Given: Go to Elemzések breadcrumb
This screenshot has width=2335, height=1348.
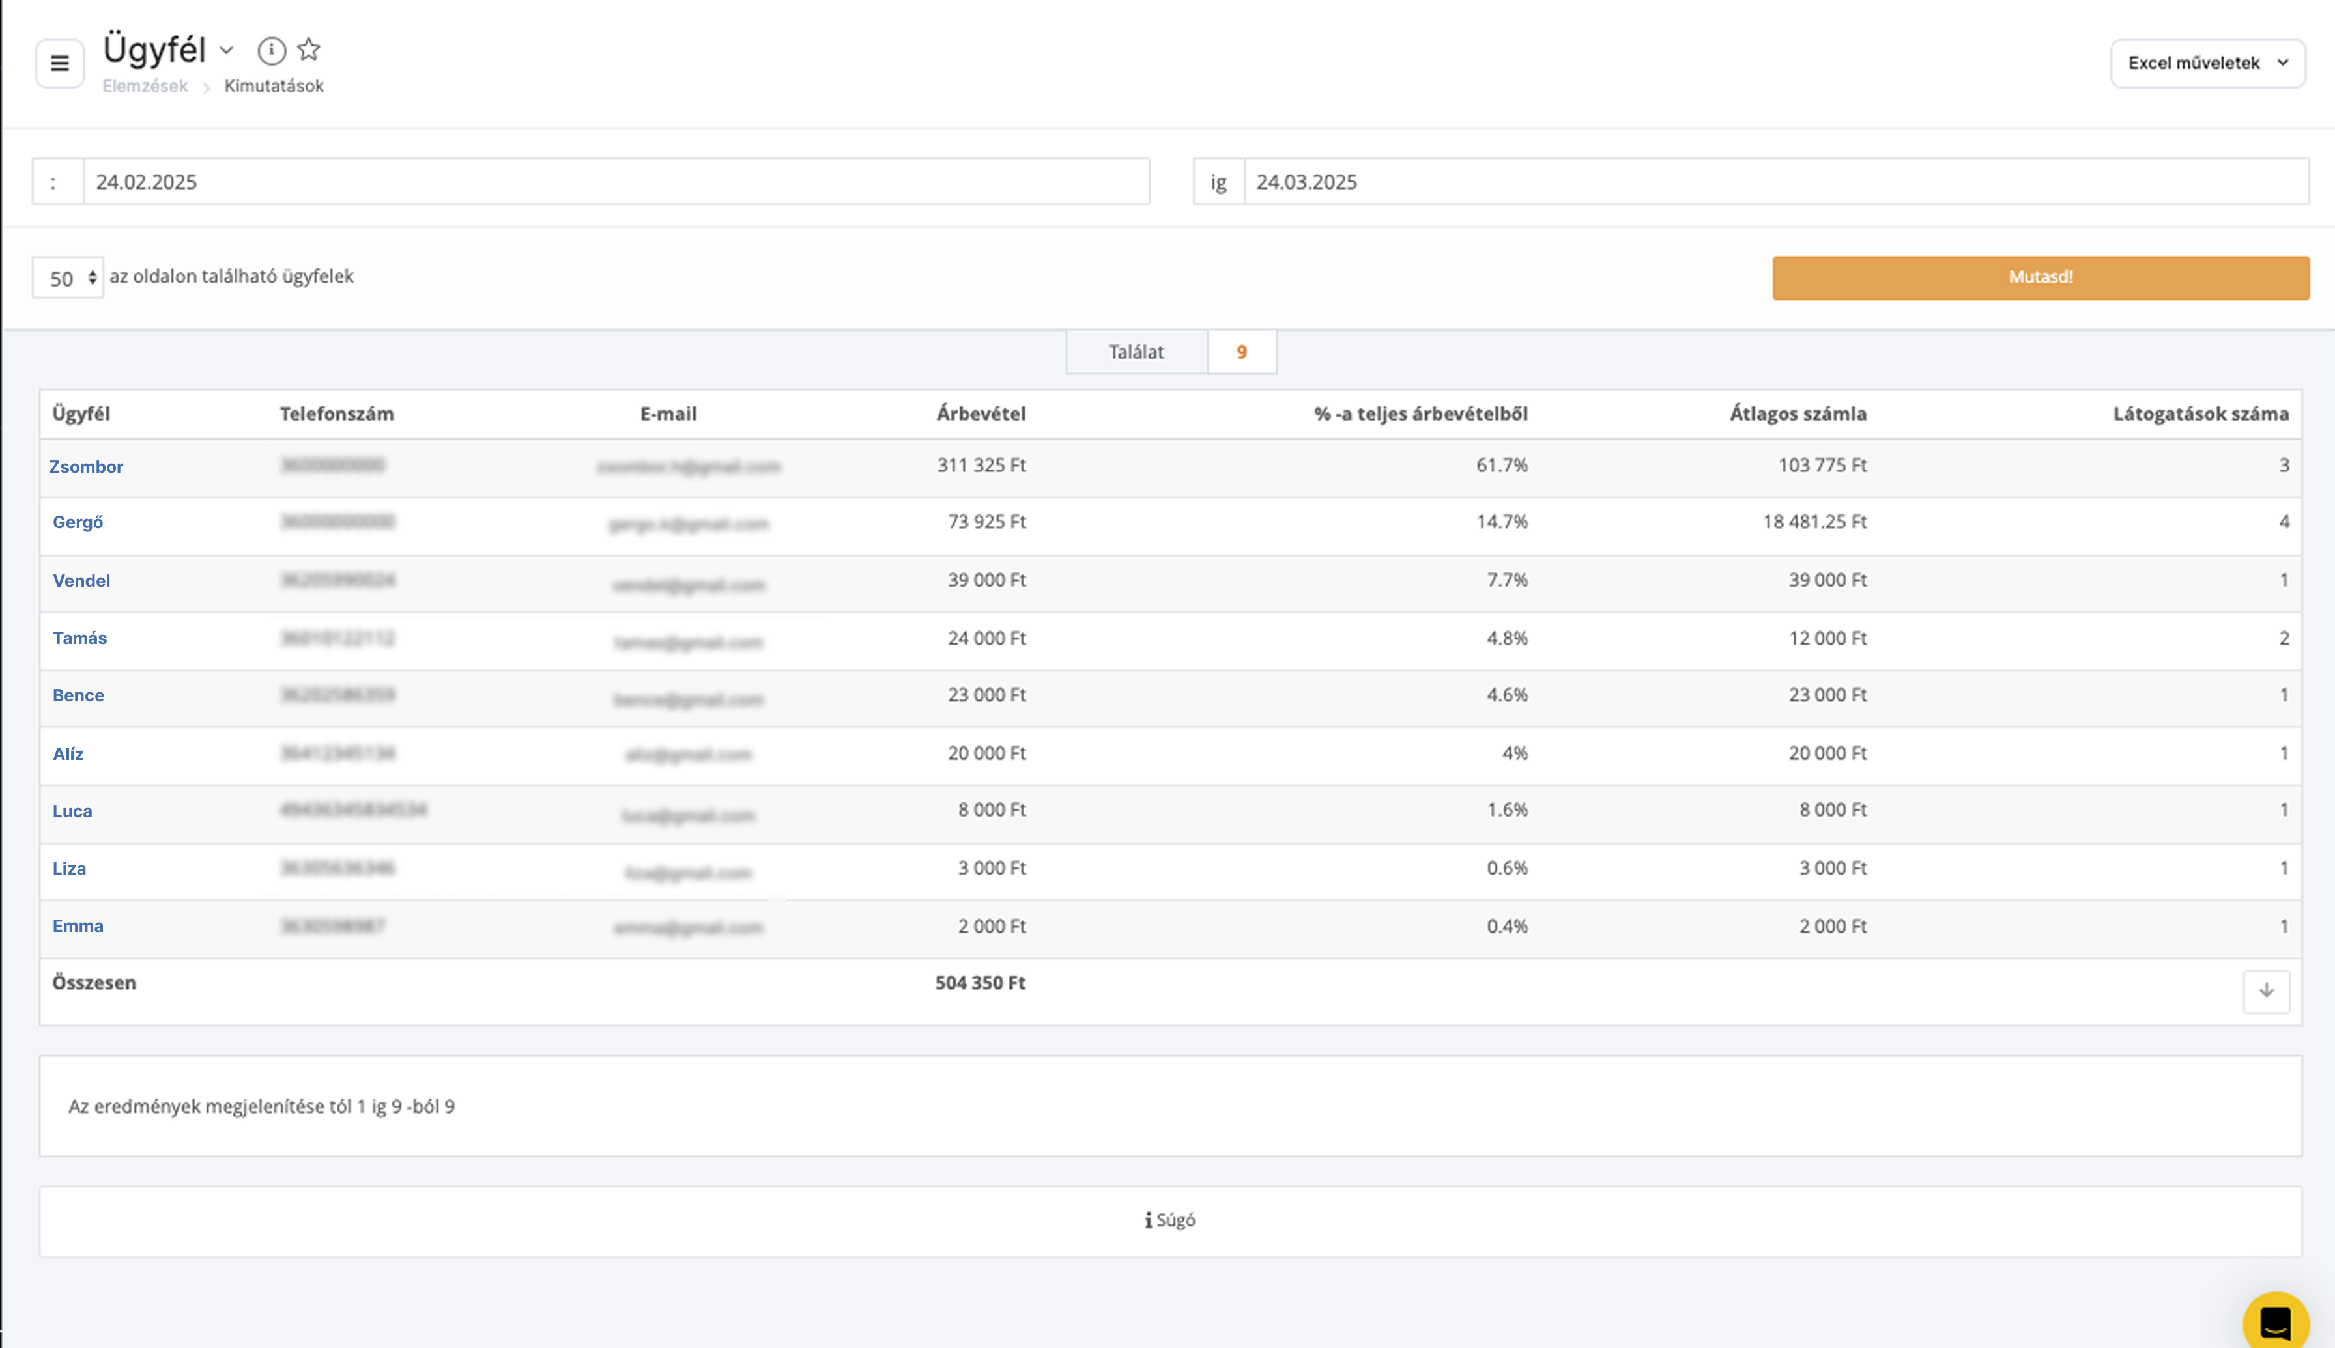Looking at the screenshot, I should pos(145,86).
